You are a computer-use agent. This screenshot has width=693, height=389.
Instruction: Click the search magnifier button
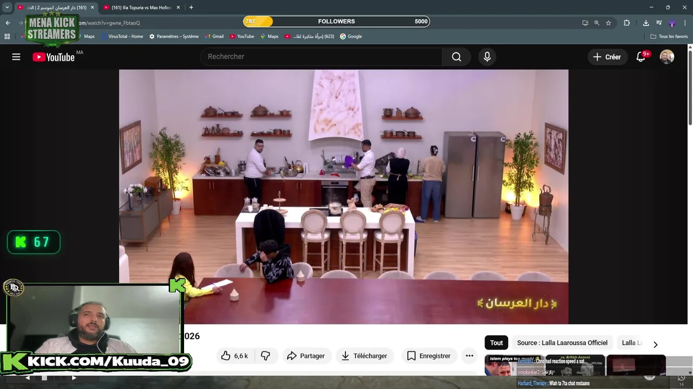(456, 57)
